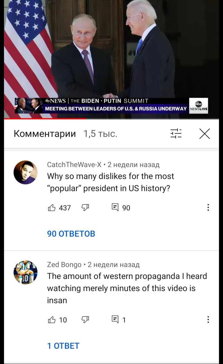Open more options for CatchTheWave-X's comment

pos(208,208)
